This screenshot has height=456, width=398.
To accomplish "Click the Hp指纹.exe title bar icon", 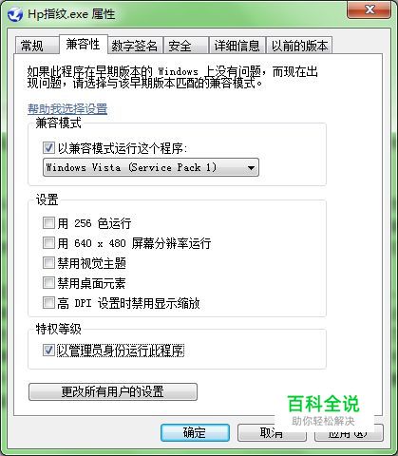I will (15, 15).
